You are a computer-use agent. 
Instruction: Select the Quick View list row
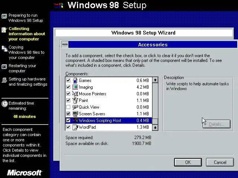pos(109,107)
